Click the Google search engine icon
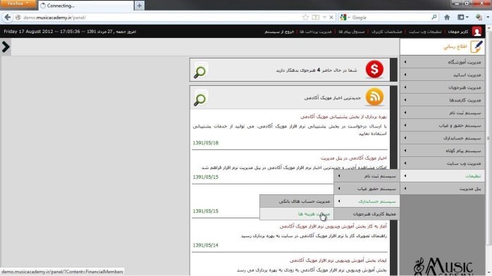This screenshot has height=276, width=492. click(x=343, y=18)
